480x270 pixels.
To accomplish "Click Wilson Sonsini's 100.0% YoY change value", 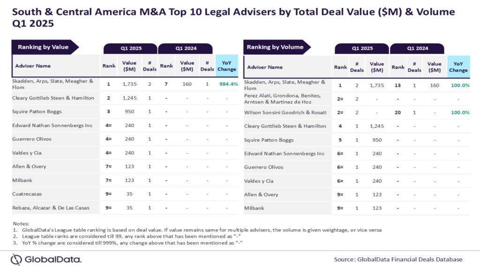I will point(459,112).
